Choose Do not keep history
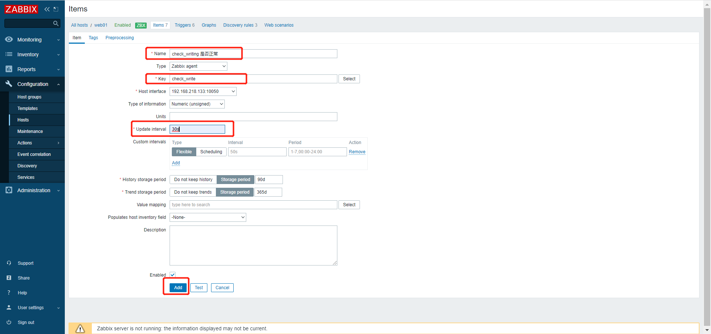Viewport: 711px width, 334px height. point(193,180)
